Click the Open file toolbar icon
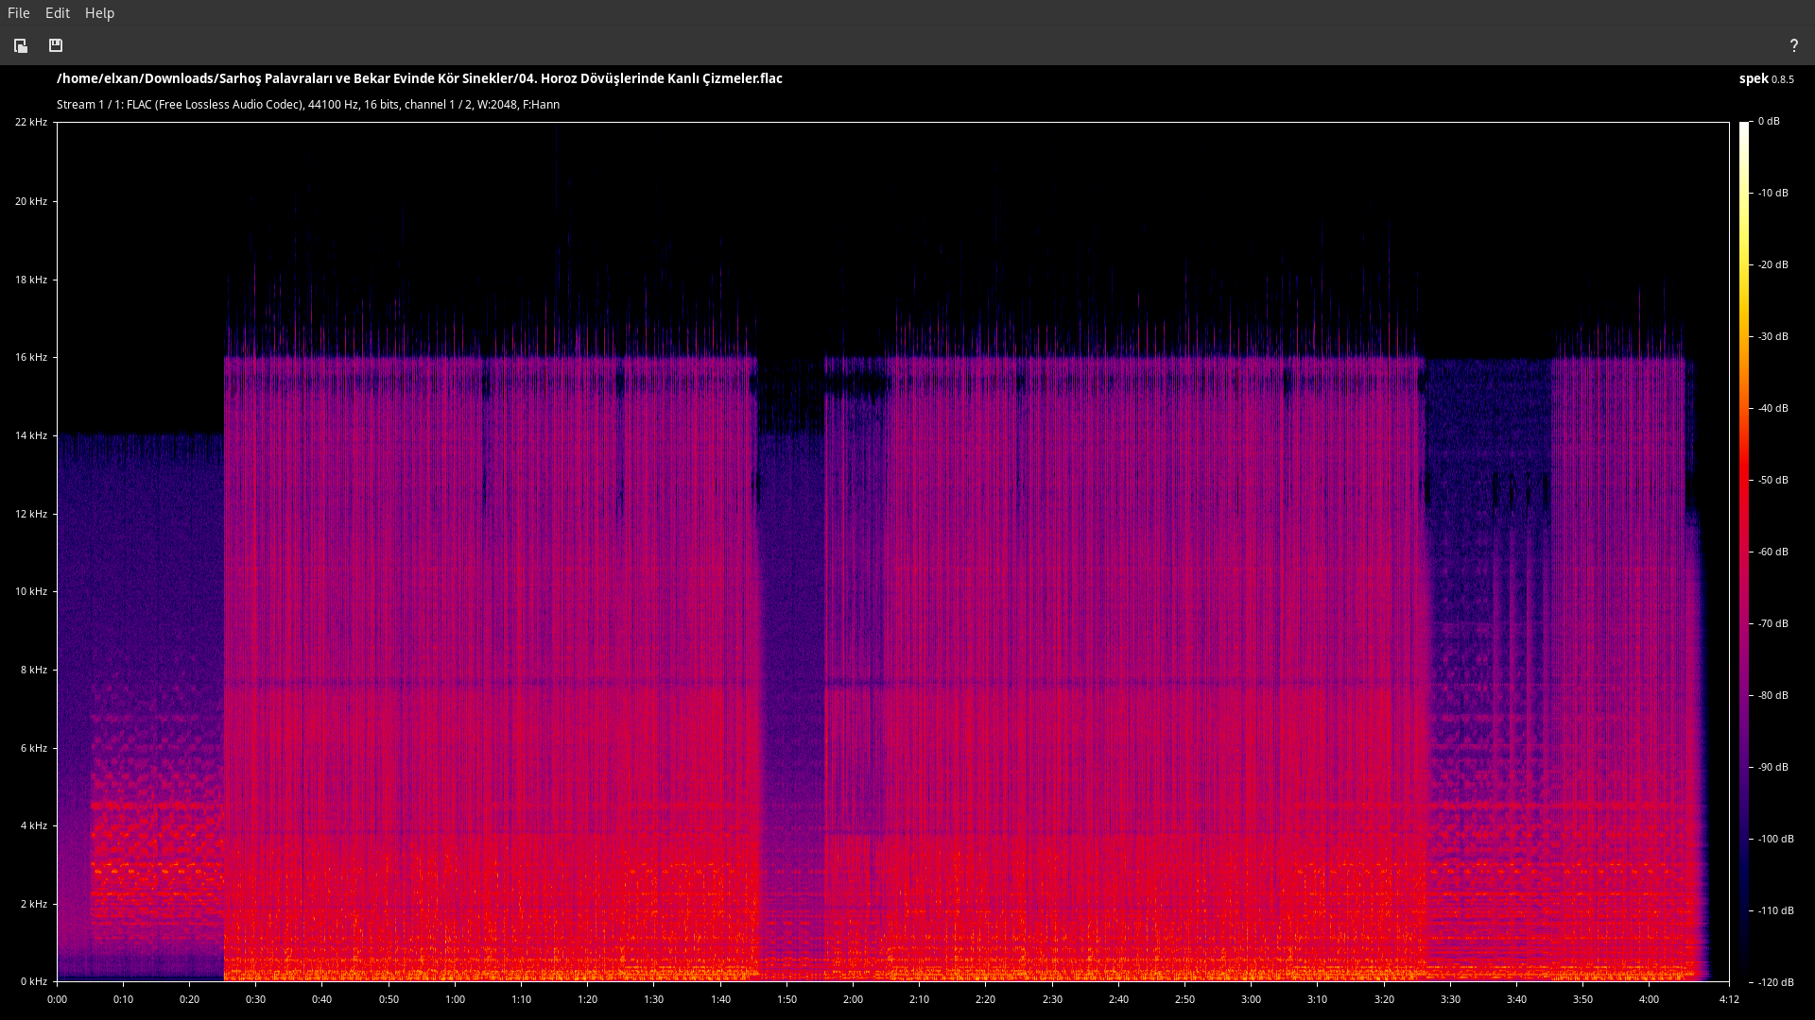The height and width of the screenshot is (1020, 1815). point(21,45)
